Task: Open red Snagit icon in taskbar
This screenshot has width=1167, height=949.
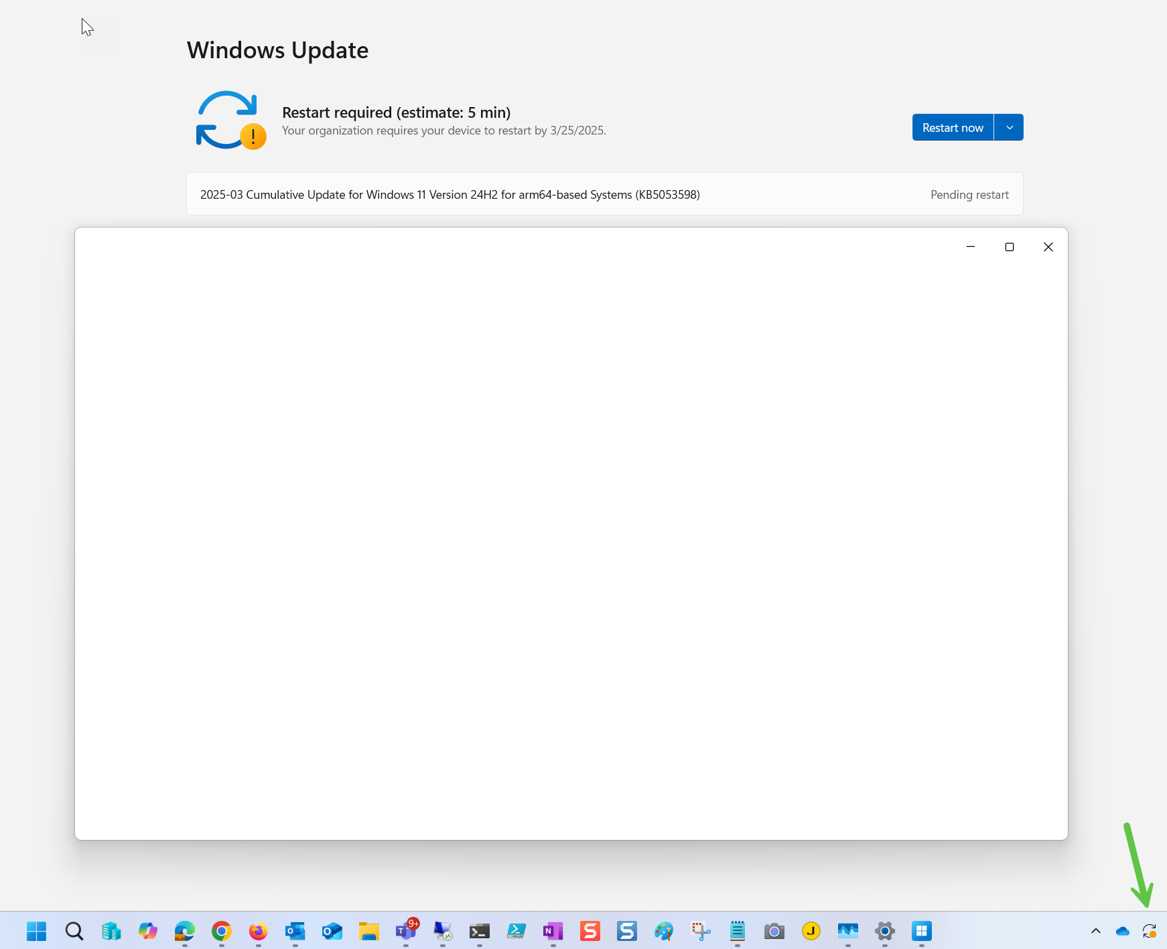Action: pos(590,931)
